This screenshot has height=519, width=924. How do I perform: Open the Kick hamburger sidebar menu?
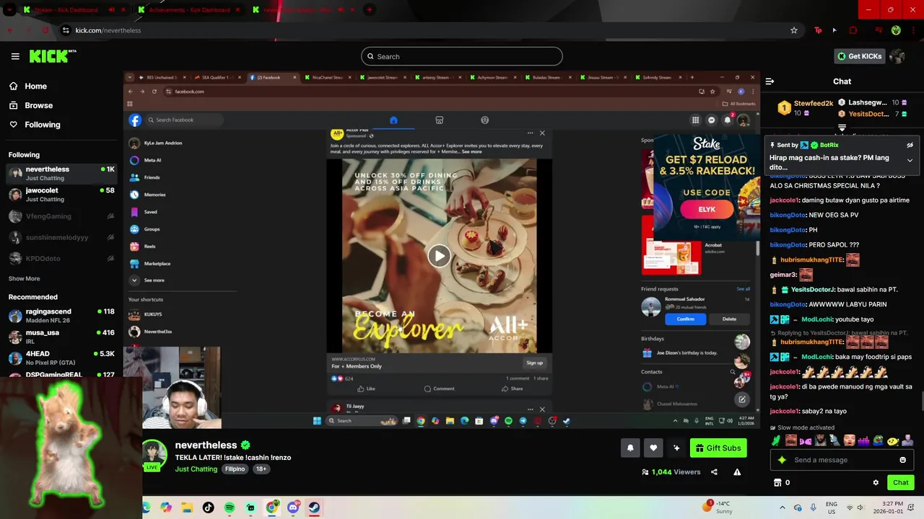pos(15,56)
